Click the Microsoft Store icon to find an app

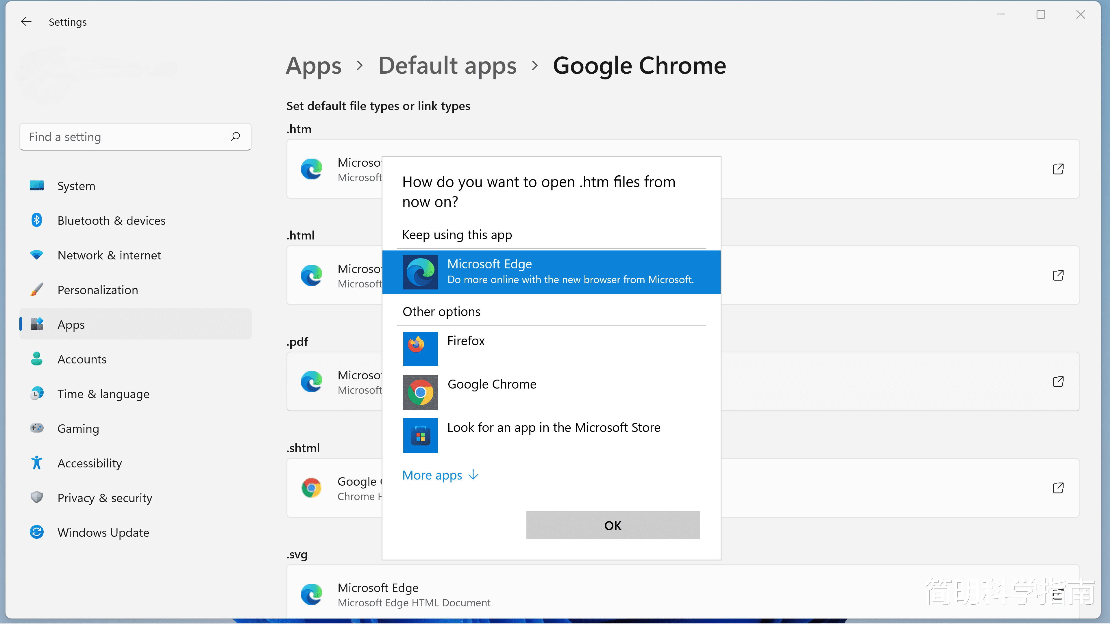[420, 435]
